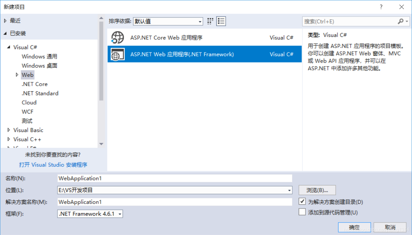
Task: Open the sort by dropdown
Action: coord(168,21)
